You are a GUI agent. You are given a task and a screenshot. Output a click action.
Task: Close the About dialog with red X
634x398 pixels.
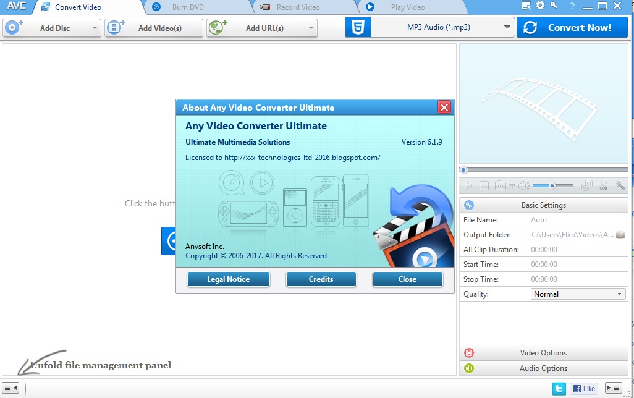[x=444, y=107]
